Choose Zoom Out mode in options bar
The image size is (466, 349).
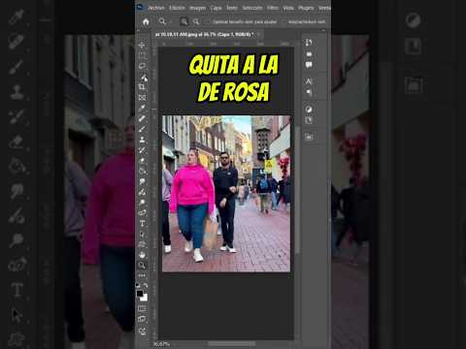click(x=196, y=21)
